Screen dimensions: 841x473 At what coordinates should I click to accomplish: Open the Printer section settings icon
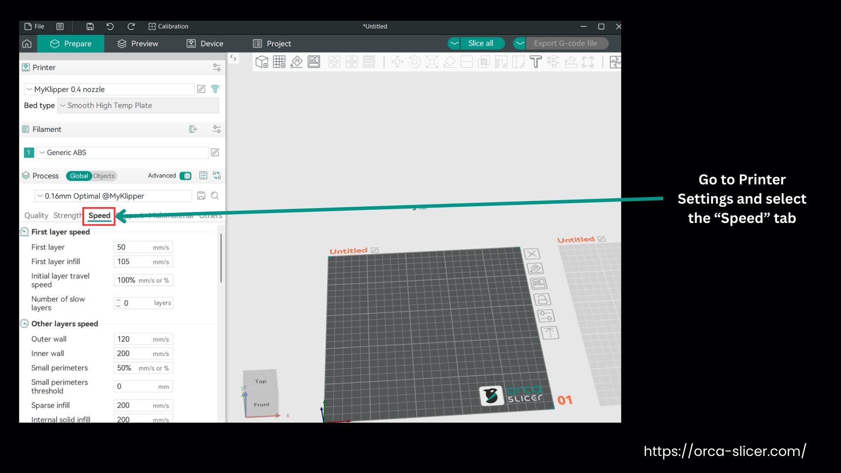tap(217, 67)
